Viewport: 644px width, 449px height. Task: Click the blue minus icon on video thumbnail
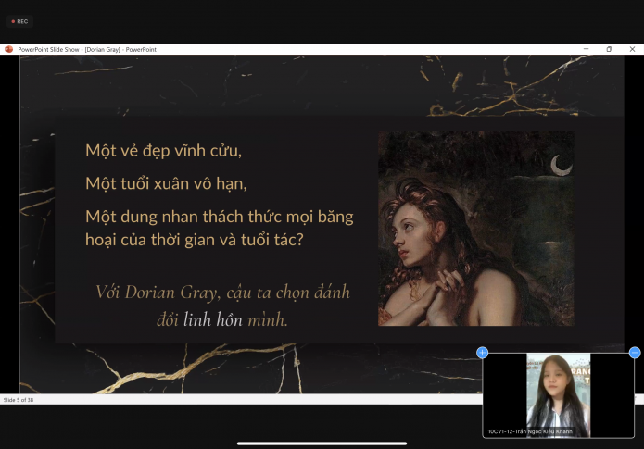635,352
